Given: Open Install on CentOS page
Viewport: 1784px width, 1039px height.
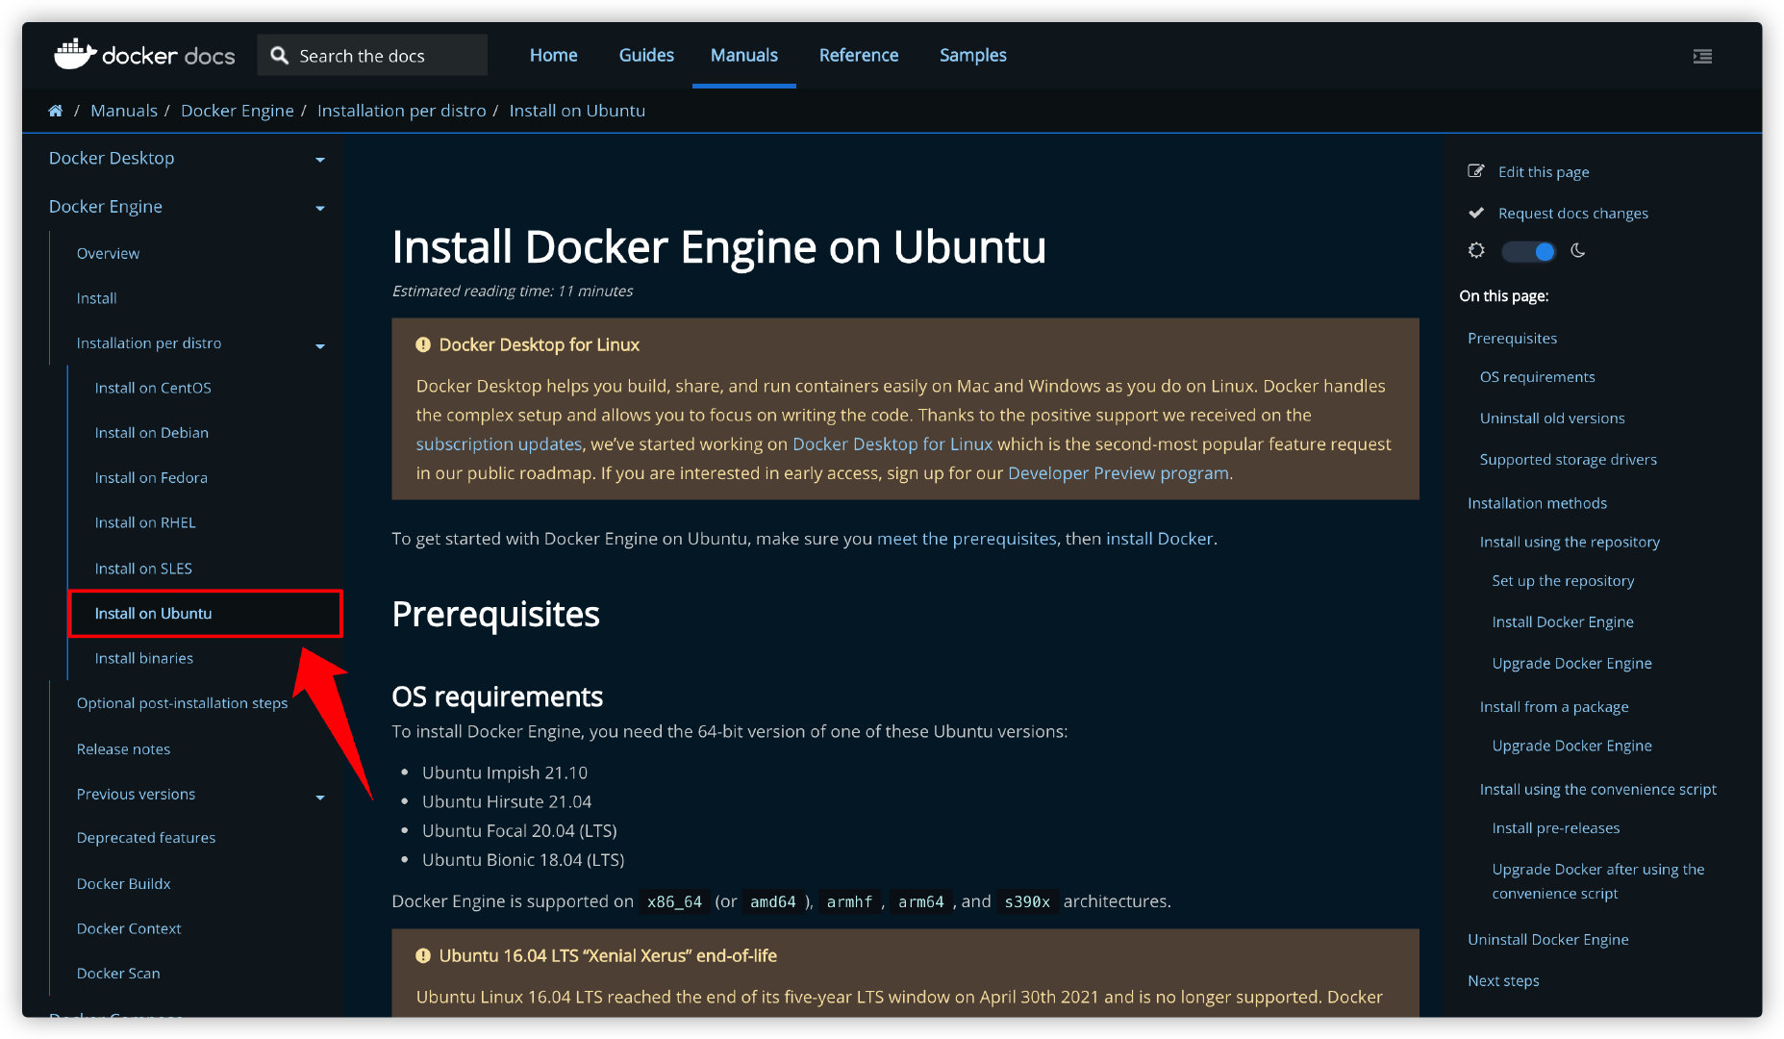Looking at the screenshot, I should (153, 388).
